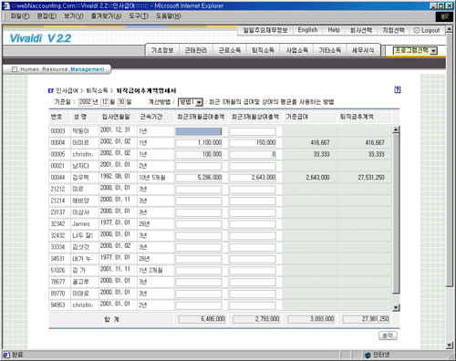Click the table scrollbar up arrow
Viewport: 456px width, 361px height.
pyautogui.click(x=396, y=129)
